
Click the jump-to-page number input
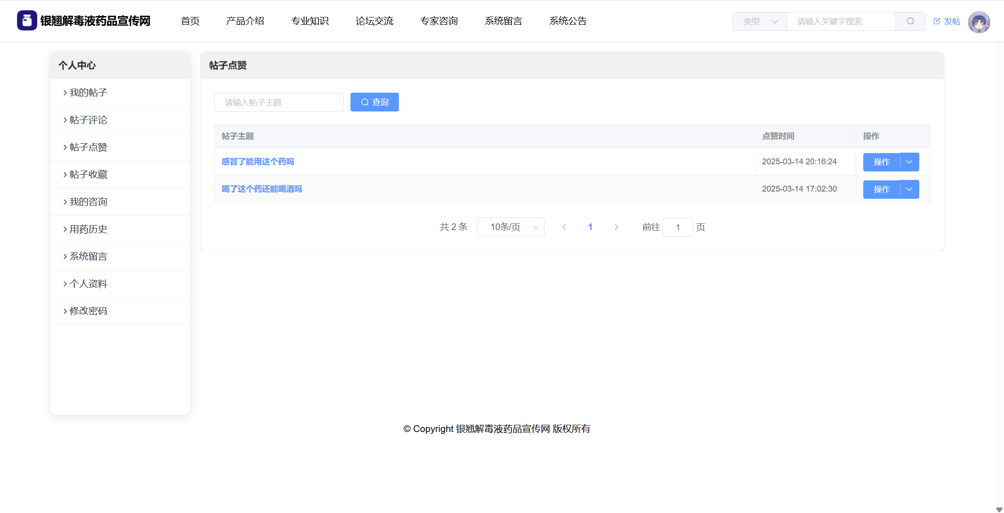[x=678, y=227]
